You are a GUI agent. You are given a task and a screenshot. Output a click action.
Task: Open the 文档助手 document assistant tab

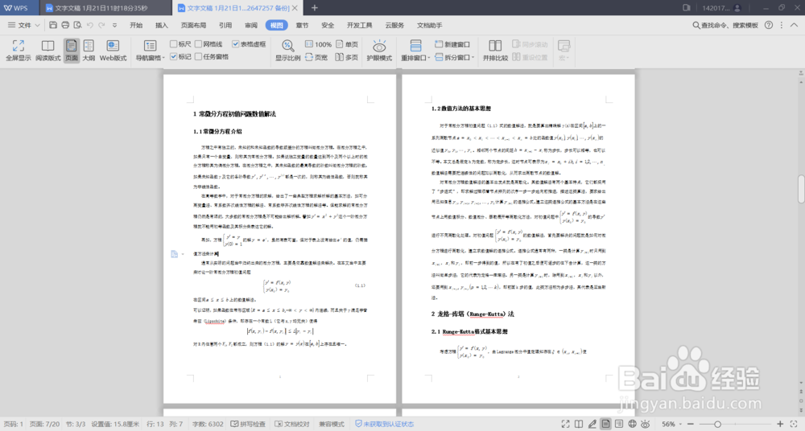[x=429, y=25]
